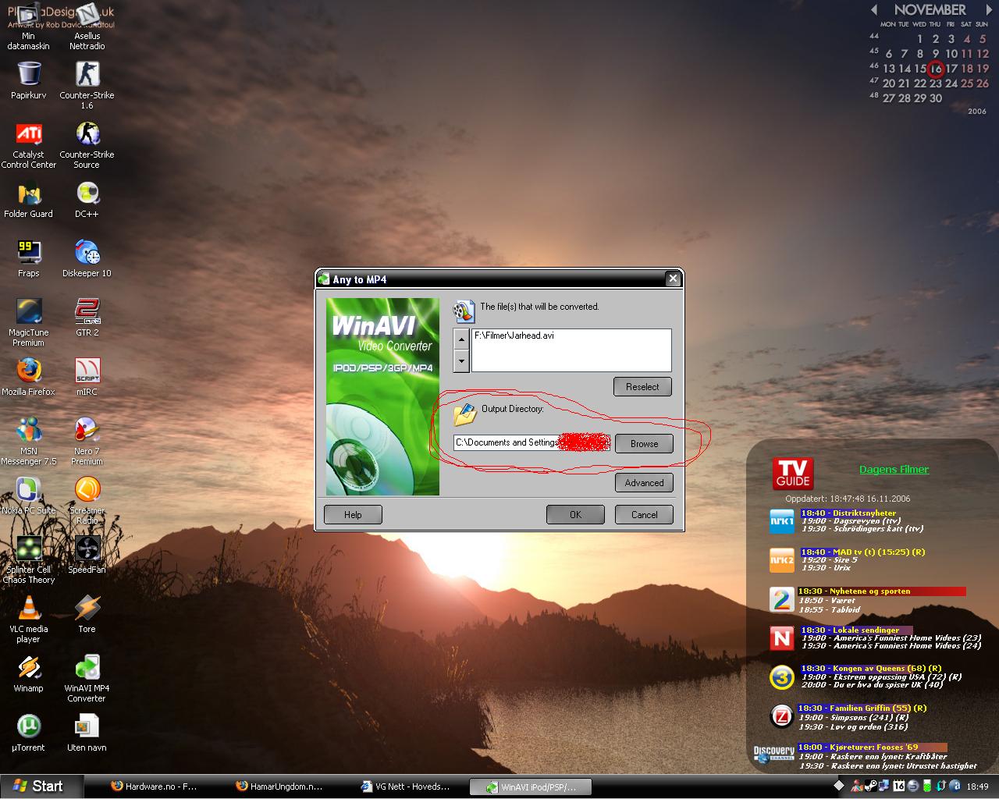Cancel the Any to MP4 dialog

click(644, 515)
